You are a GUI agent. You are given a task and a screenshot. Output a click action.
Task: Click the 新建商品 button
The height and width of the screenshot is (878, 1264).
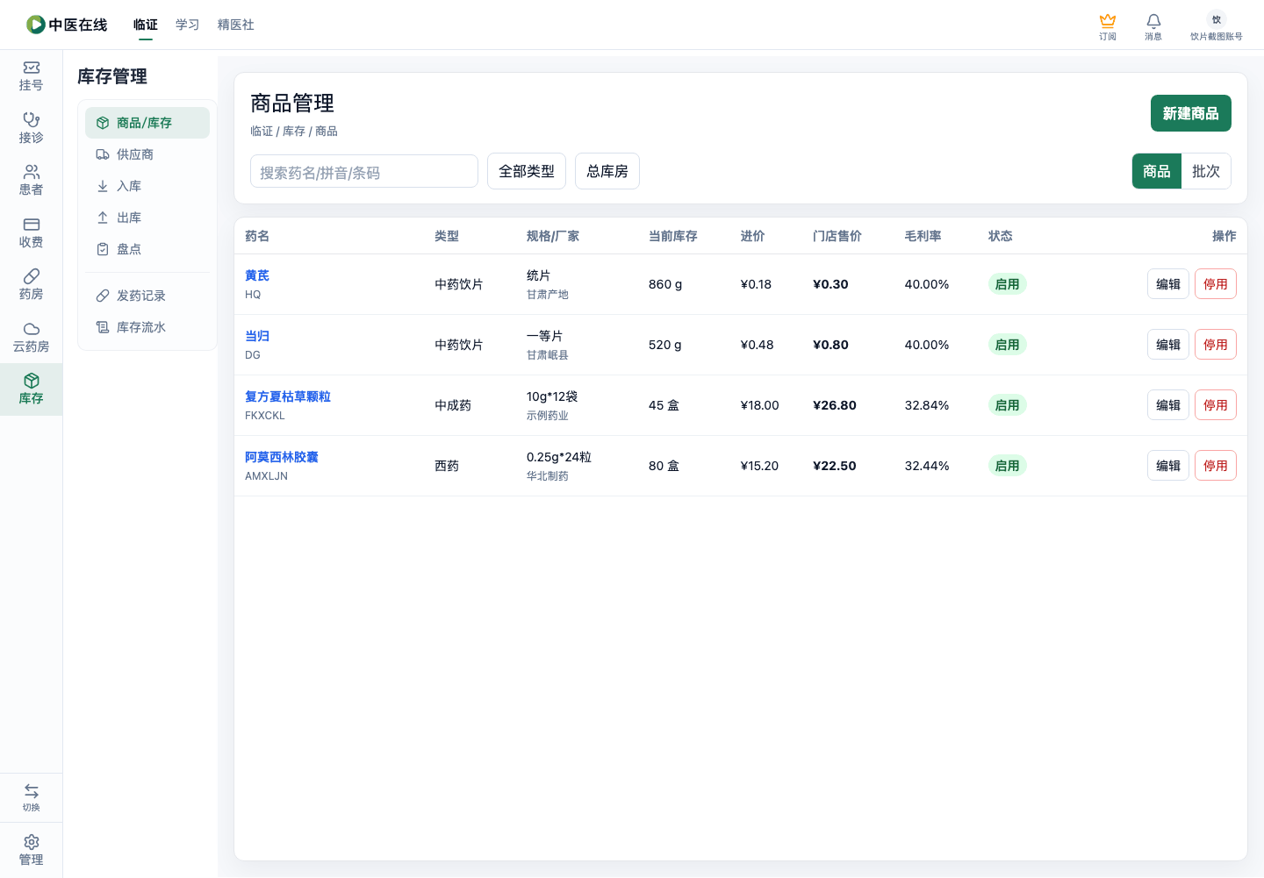click(1191, 113)
